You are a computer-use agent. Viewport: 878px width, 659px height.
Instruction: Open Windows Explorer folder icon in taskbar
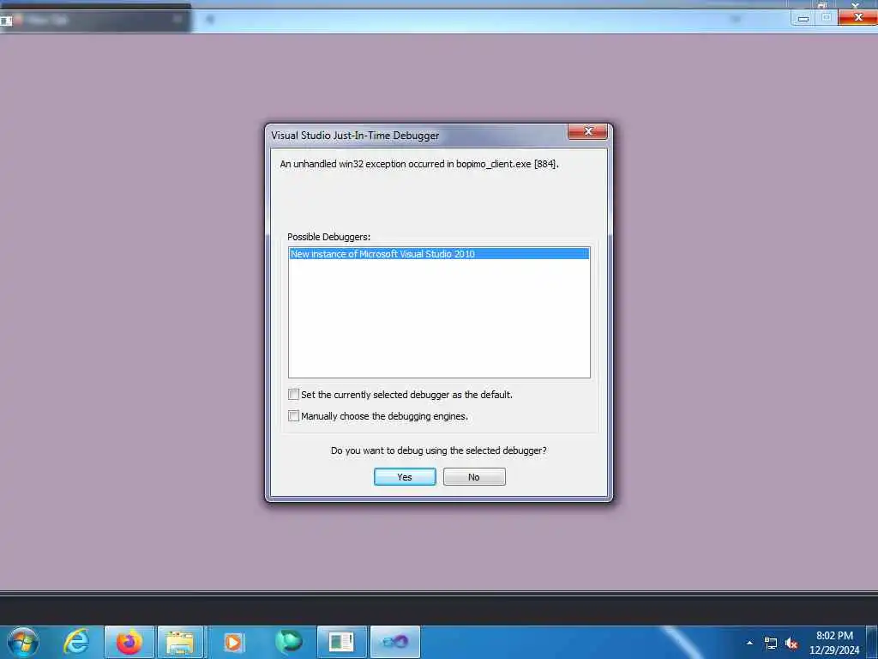pos(180,642)
